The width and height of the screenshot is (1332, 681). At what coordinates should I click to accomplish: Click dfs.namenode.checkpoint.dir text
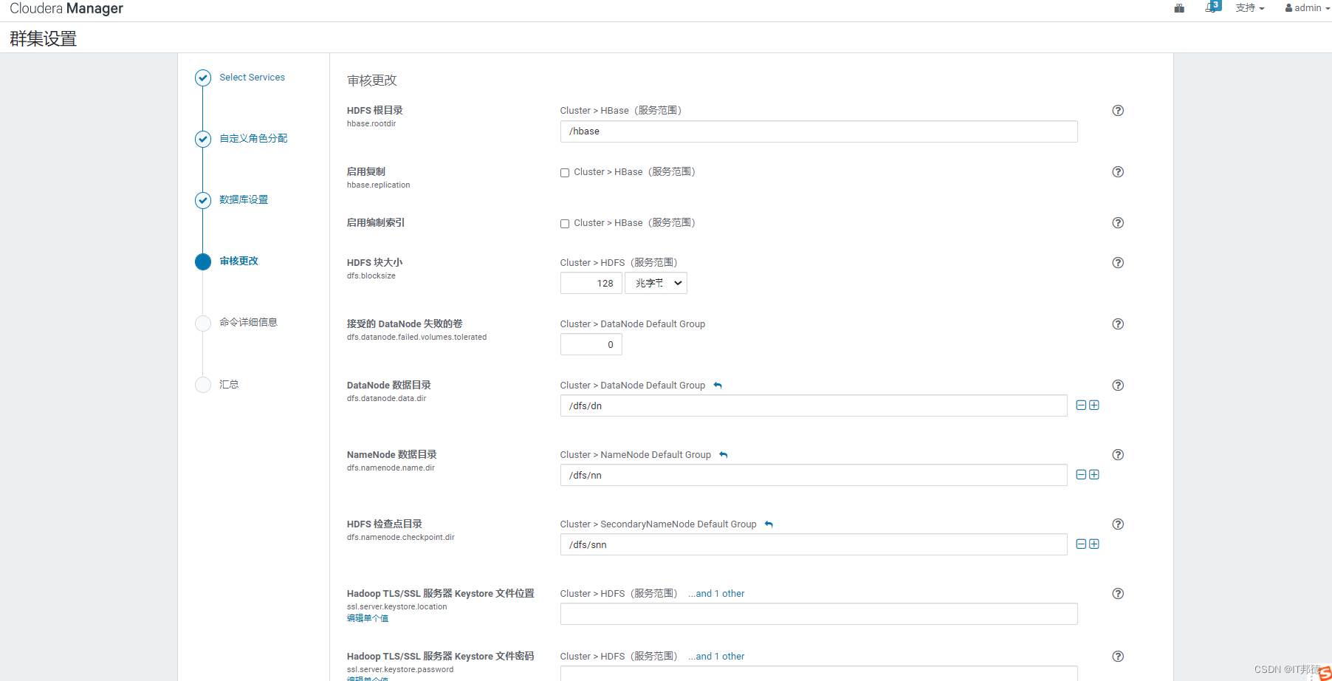(x=401, y=538)
